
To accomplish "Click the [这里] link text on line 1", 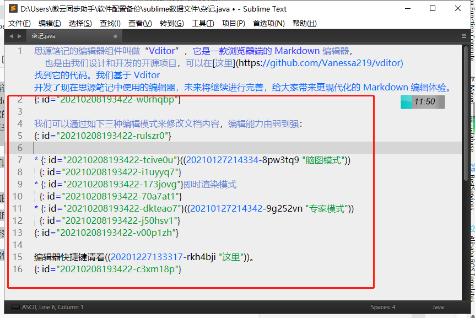I will pos(224,63).
